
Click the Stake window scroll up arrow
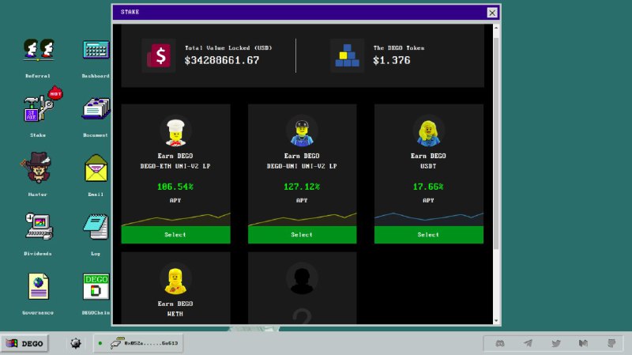[496, 28]
